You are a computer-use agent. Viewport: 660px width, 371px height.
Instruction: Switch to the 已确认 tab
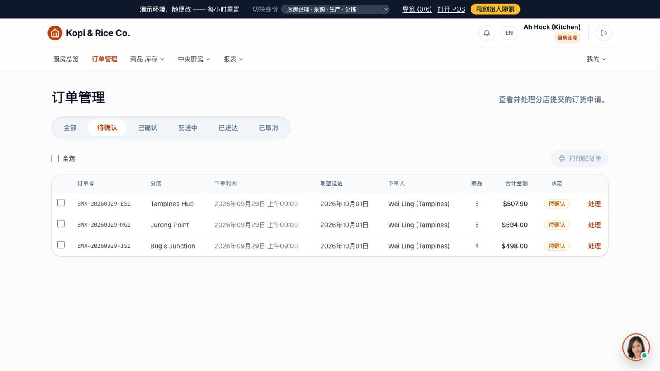tap(148, 128)
